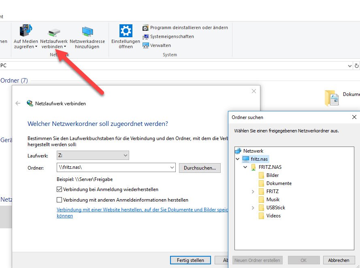Open the Ordner path dropdown arrow

[x=172, y=168]
